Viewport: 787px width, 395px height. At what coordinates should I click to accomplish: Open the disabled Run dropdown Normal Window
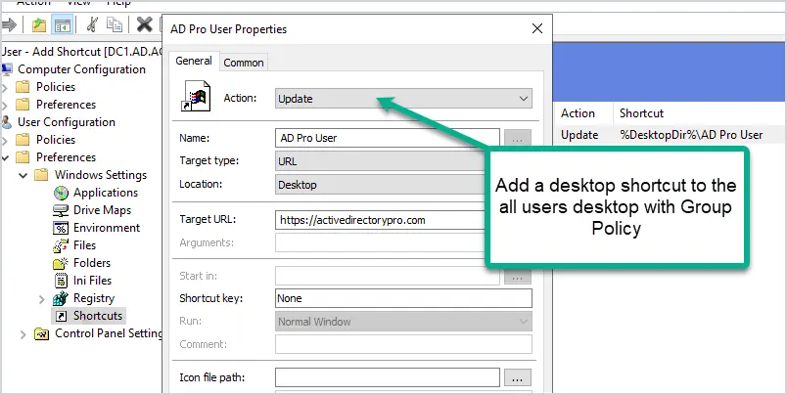(x=403, y=322)
